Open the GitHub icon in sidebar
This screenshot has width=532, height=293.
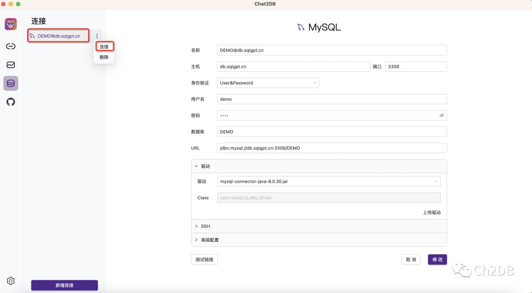point(11,102)
